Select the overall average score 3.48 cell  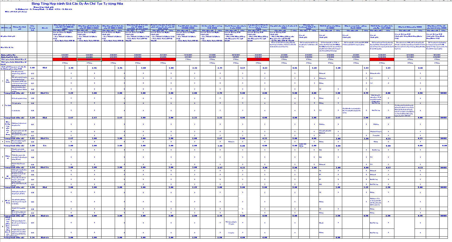pyautogui.click(x=32, y=68)
